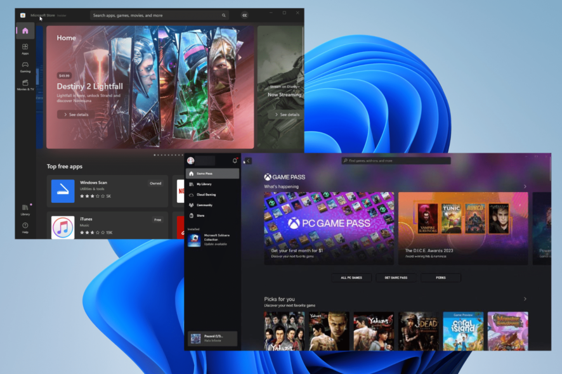This screenshot has width=562, height=374.
Task: Click the iTunes app icon
Action: pyautogui.click(x=63, y=228)
